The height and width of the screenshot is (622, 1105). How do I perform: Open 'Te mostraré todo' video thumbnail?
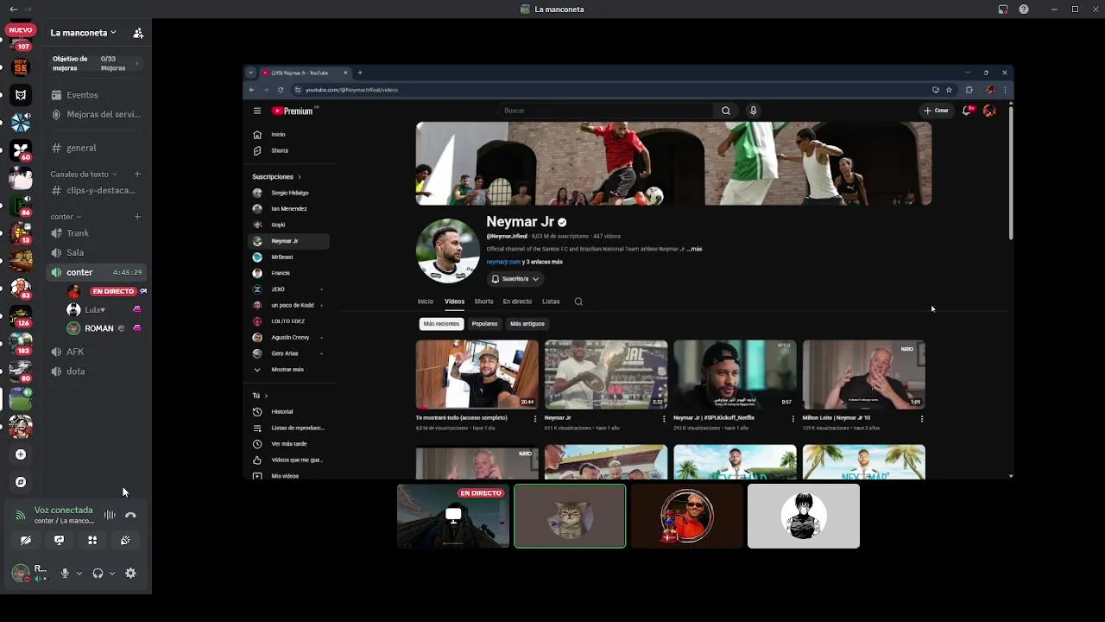click(477, 374)
